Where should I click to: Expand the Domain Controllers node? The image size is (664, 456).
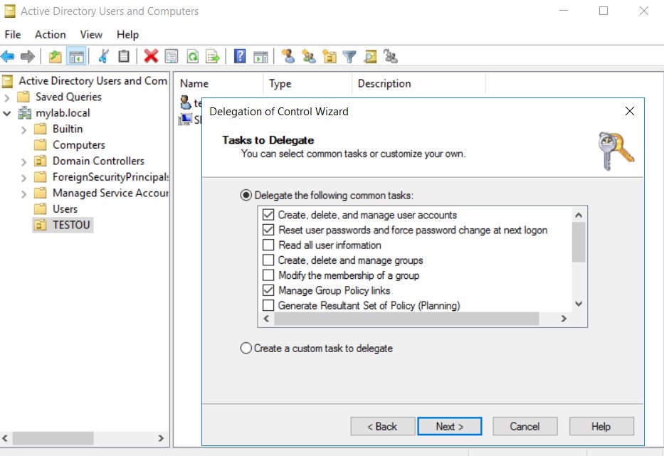(23, 161)
